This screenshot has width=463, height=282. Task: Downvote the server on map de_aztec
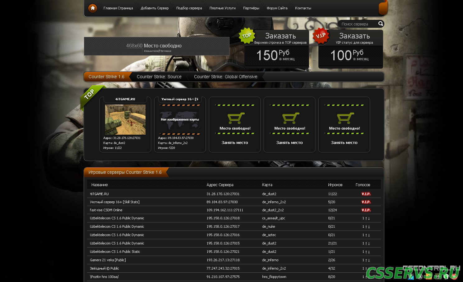(369, 235)
